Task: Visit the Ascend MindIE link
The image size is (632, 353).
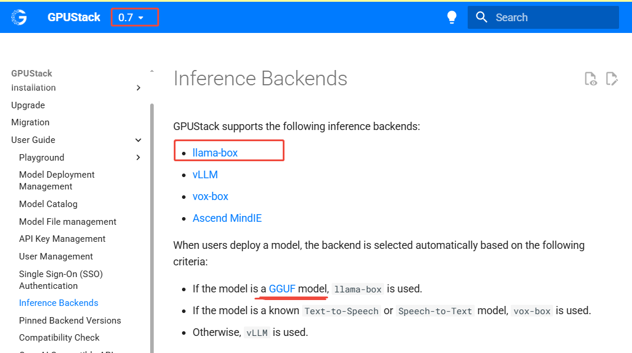Action: [x=227, y=218]
